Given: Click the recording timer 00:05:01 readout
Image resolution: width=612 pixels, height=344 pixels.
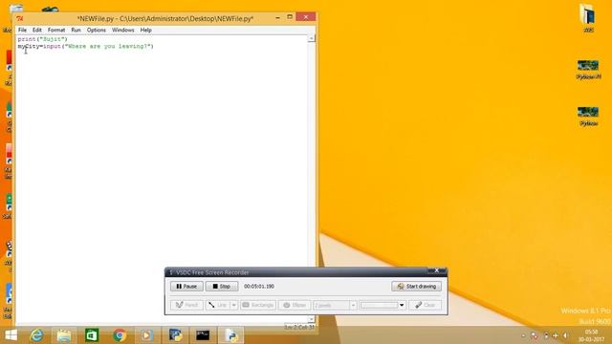Looking at the screenshot, I should pos(259,287).
